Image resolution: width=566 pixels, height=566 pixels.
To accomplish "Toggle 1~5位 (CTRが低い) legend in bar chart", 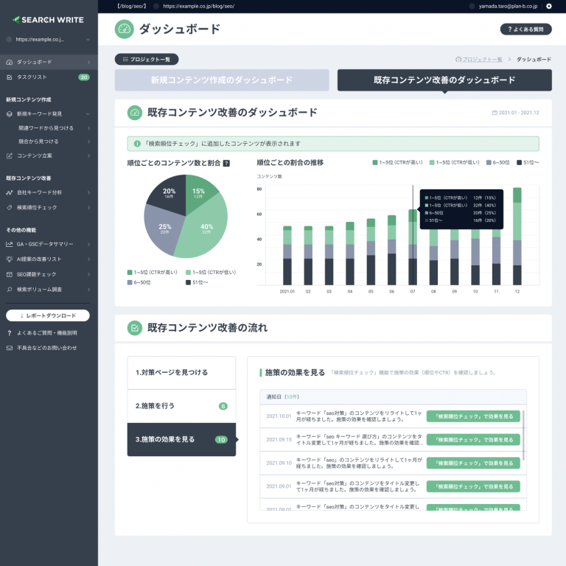I will [x=455, y=163].
